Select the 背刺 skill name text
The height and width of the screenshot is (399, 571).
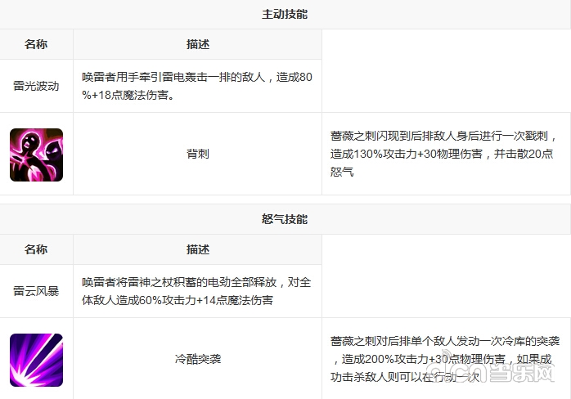pyautogui.click(x=197, y=154)
